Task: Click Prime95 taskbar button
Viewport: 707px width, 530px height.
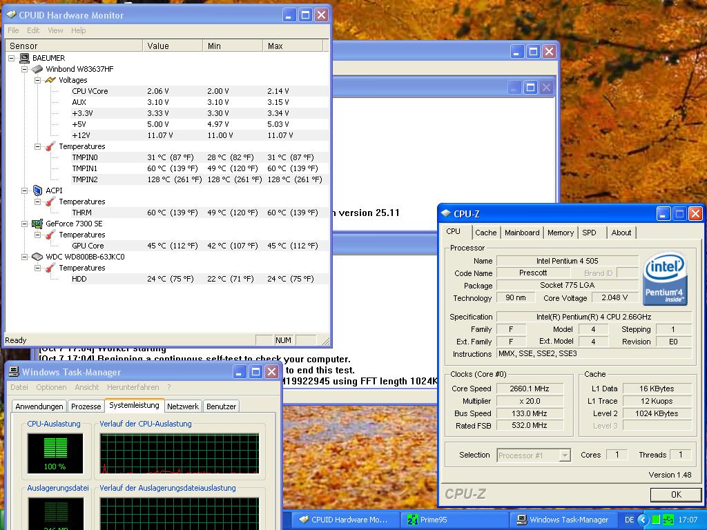Action: pos(454,520)
